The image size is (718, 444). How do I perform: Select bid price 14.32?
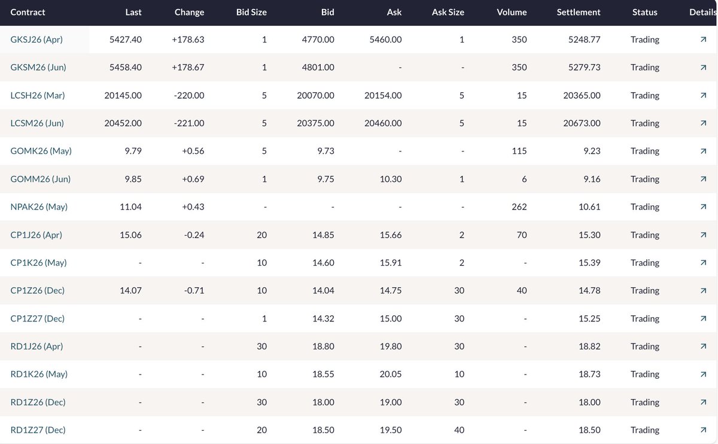(324, 318)
